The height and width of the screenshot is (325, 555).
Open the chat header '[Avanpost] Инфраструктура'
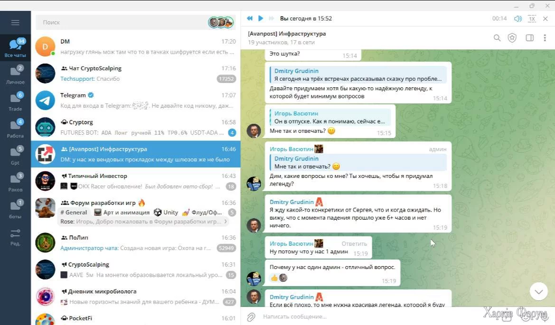(287, 34)
